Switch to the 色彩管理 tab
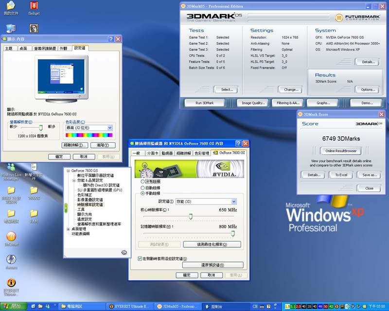The width and height of the screenshot is (389, 311). pyautogui.click(x=202, y=153)
